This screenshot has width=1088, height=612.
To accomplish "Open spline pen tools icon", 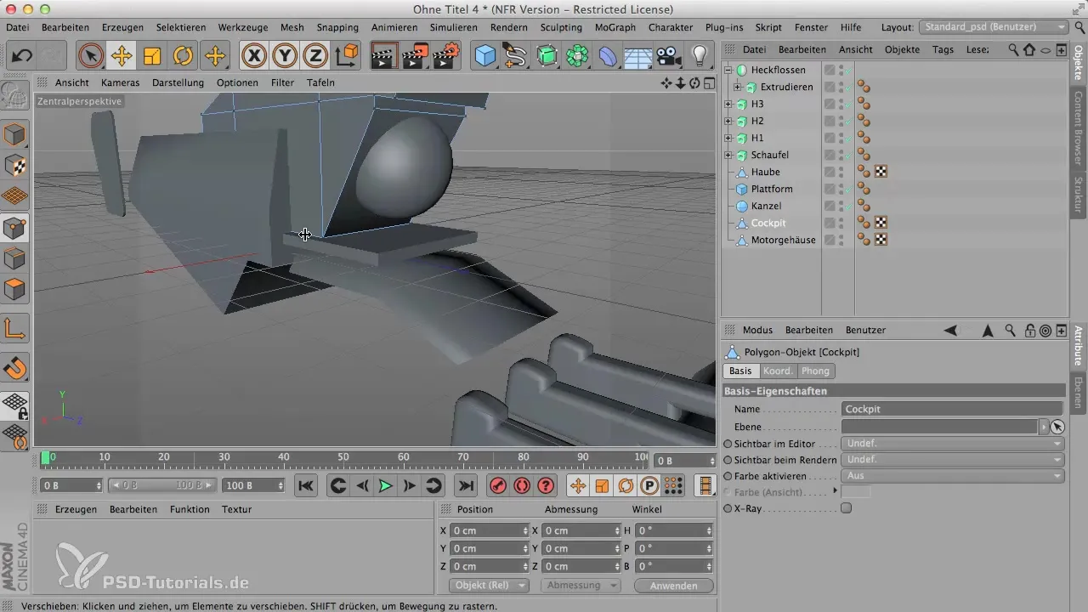I will tap(516, 57).
